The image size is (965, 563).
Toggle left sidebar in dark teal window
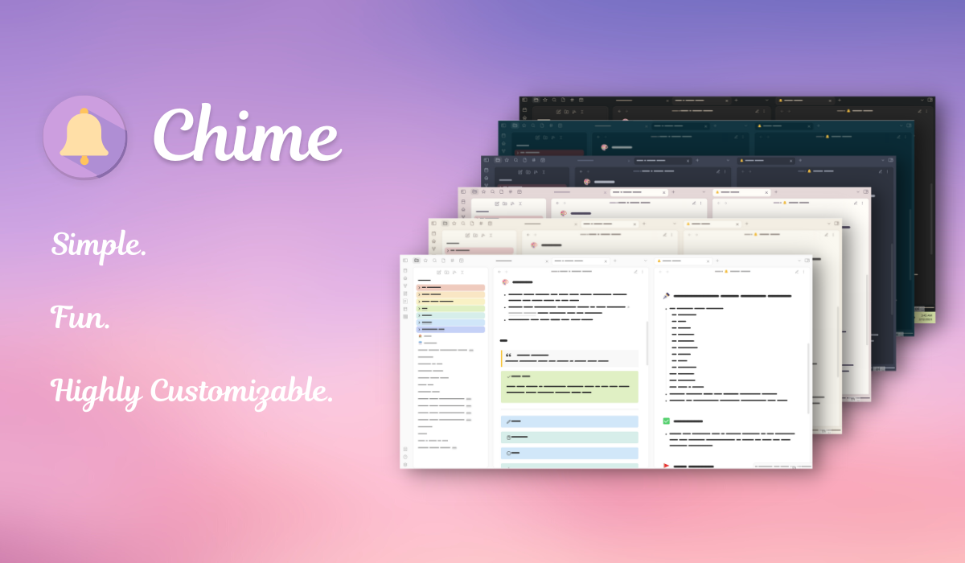[x=503, y=125]
